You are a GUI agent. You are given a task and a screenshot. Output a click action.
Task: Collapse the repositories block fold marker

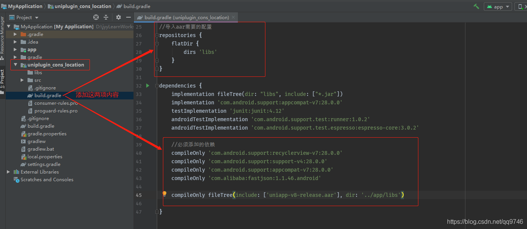(157, 35)
